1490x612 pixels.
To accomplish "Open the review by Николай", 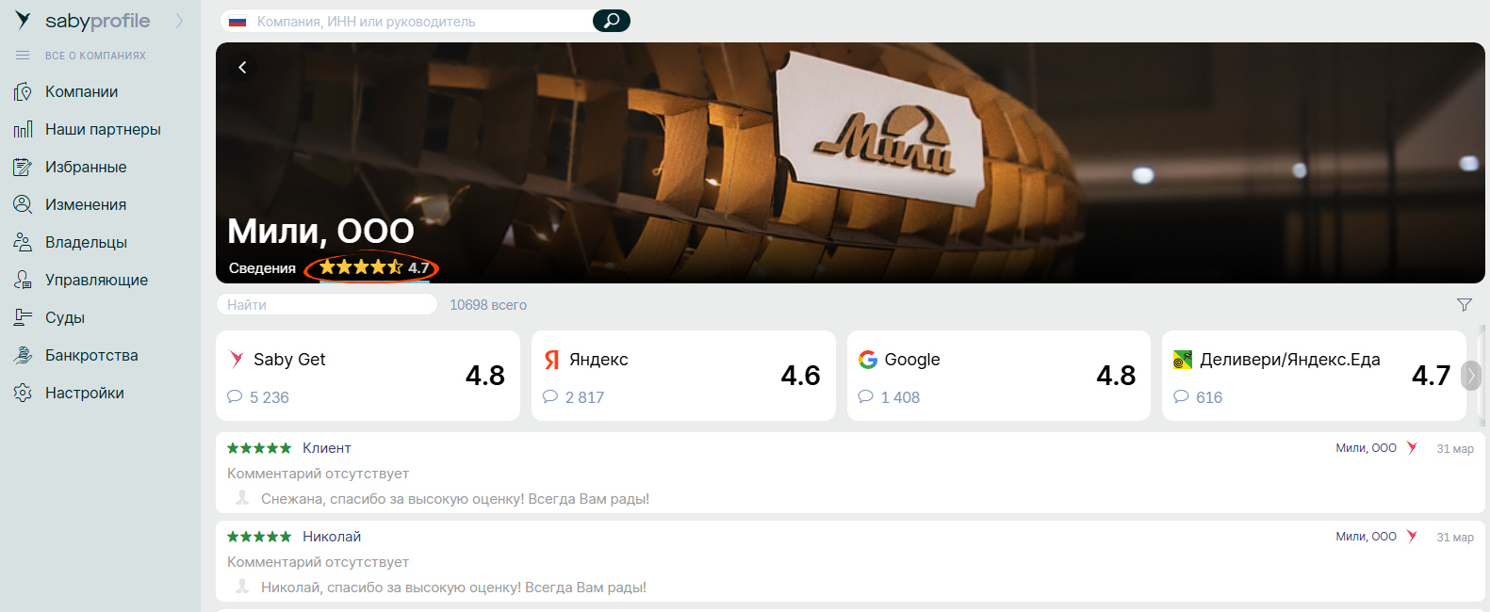I will [x=850, y=561].
